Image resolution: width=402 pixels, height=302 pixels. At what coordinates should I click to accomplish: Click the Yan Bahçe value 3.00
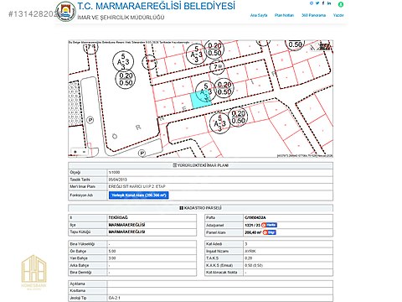click(112, 258)
